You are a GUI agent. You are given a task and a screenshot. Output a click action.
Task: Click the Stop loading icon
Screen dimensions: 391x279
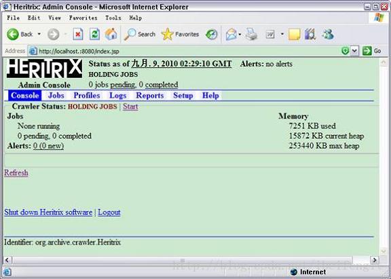click(78, 34)
